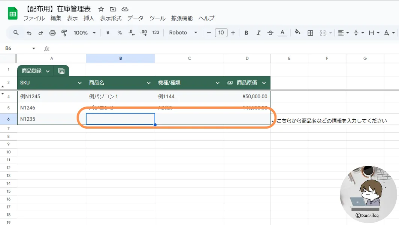399x225 pixels.
Task: Open the borders tool icon
Action: [x=310, y=33]
